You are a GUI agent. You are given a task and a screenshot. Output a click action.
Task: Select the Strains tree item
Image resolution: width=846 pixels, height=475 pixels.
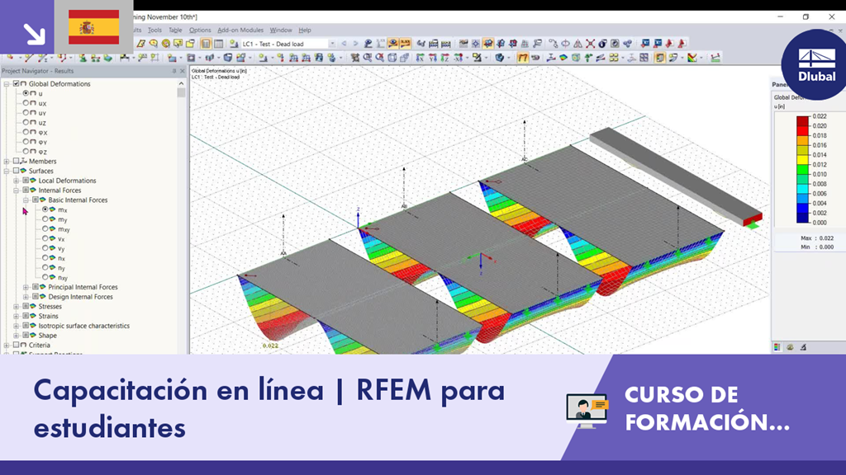click(x=48, y=316)
